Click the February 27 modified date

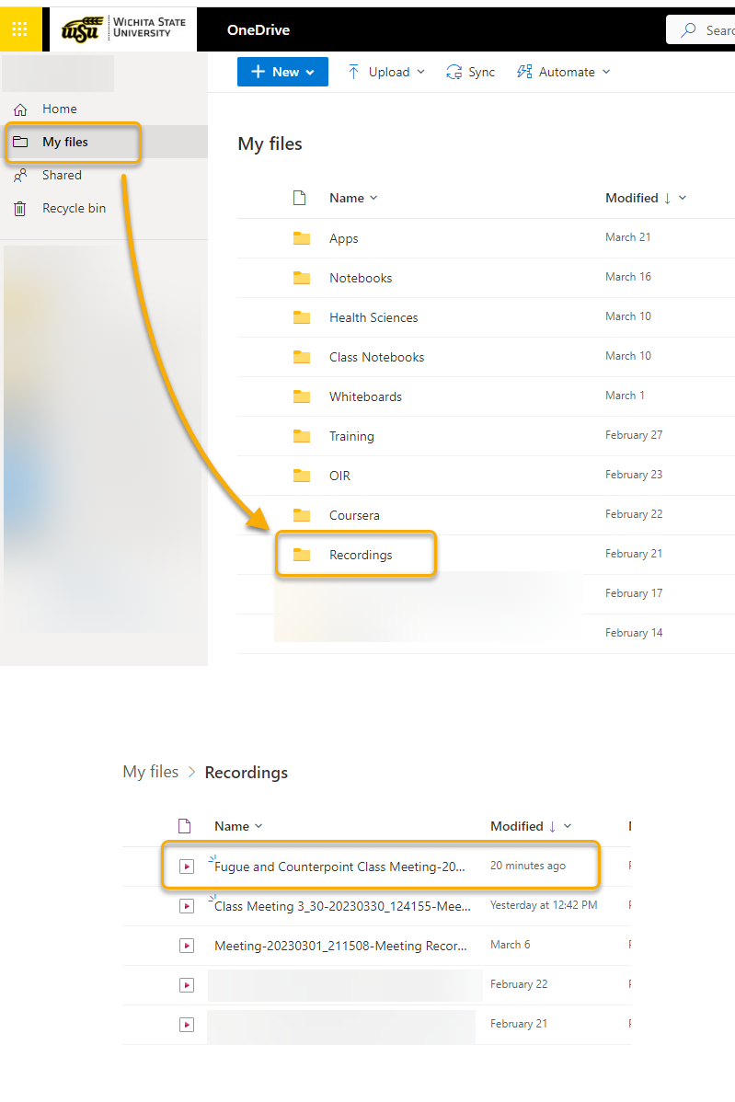point(634,435)
